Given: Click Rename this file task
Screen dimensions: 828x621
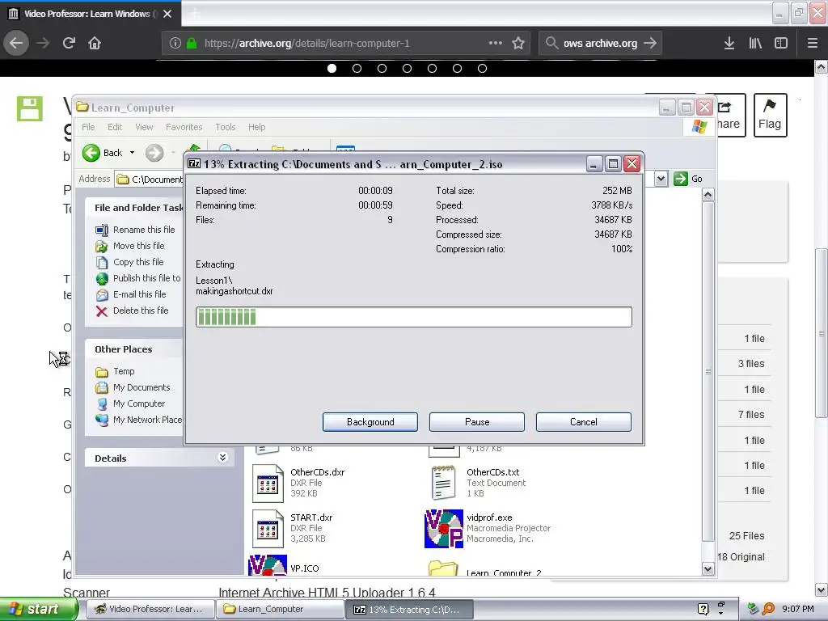Looking at the screenshot, I should tap(135, 230).
